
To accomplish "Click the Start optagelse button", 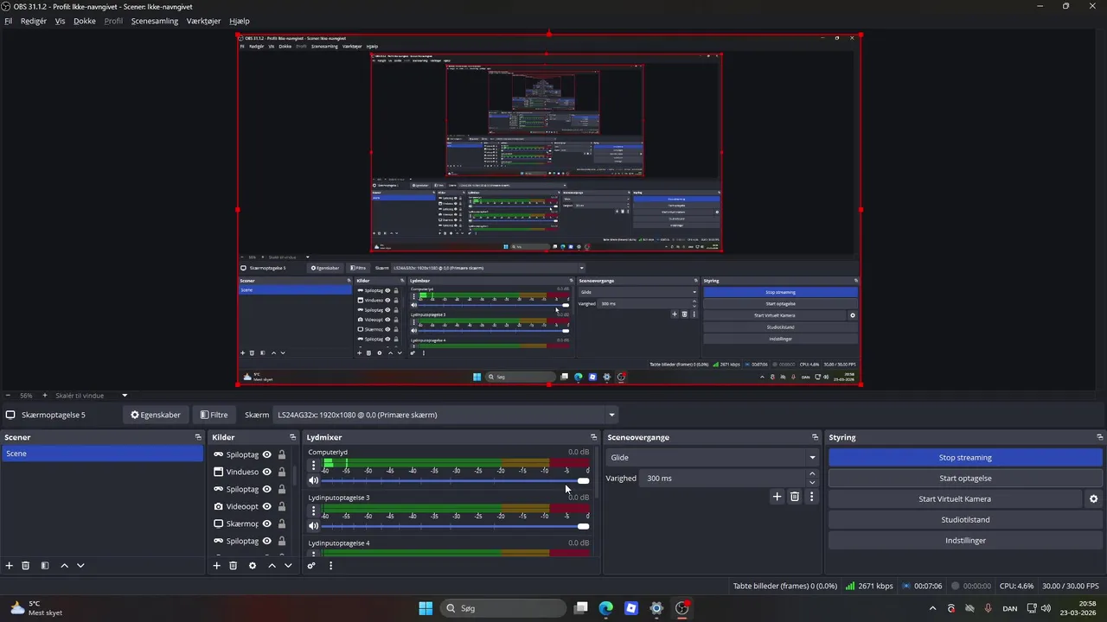I will click(x=965, y=479).
